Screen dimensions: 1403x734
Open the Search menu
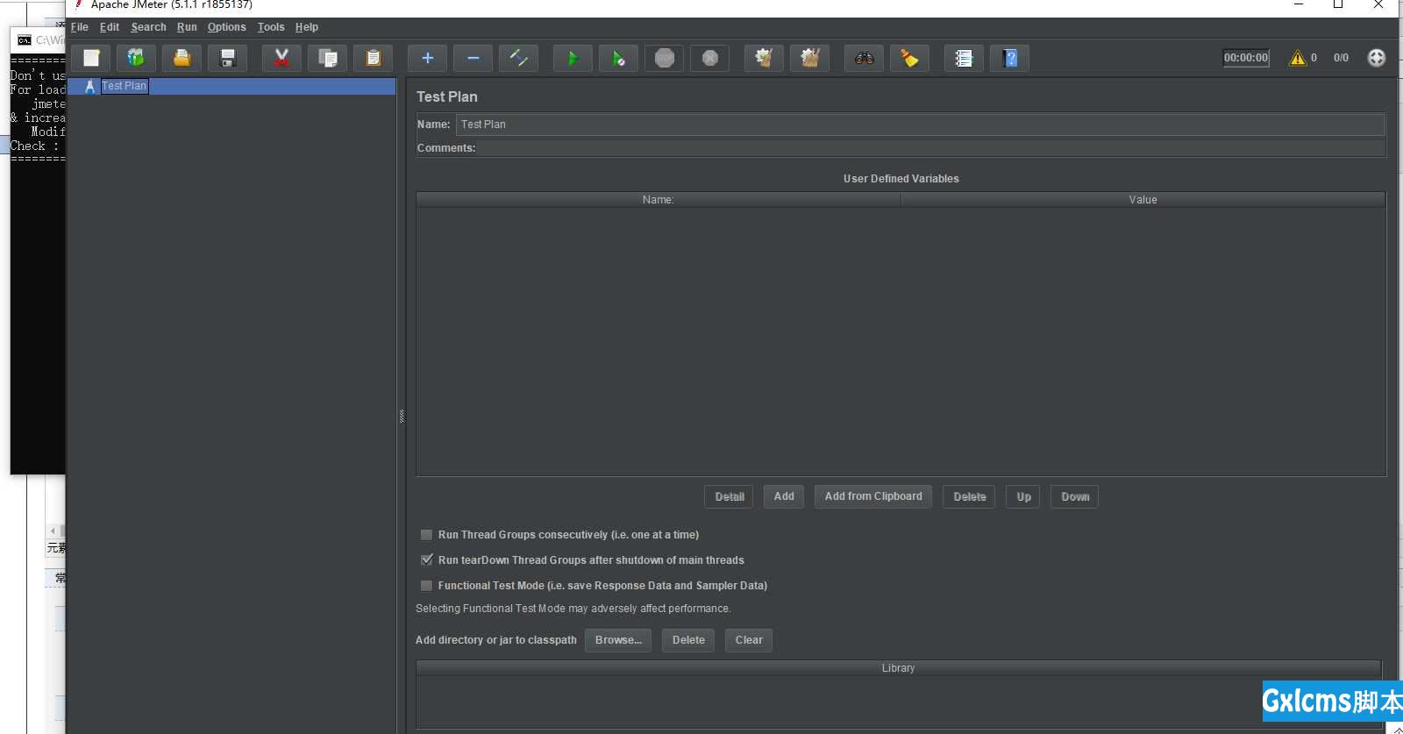pyautogui.click(x=148, y=27)
